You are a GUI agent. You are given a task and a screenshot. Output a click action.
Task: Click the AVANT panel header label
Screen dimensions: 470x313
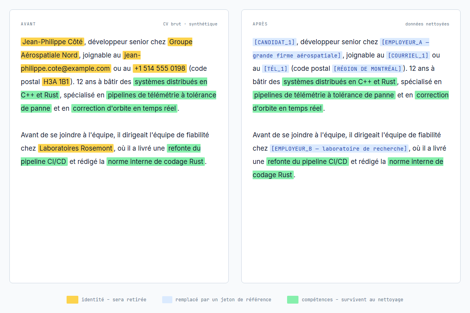[28, 24]
